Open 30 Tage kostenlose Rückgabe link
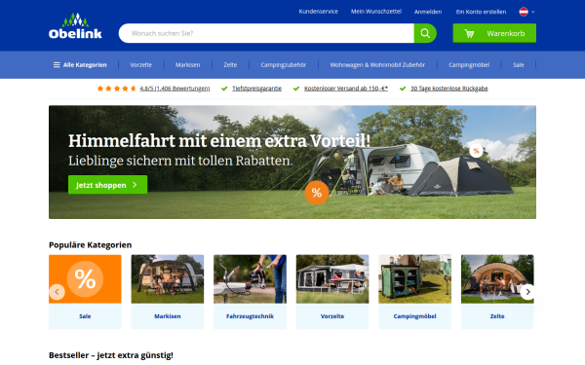The height and width of the screenshot is (365, 585). pos(449,89)
